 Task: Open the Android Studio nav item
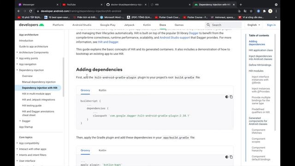(x=82, y=25)
